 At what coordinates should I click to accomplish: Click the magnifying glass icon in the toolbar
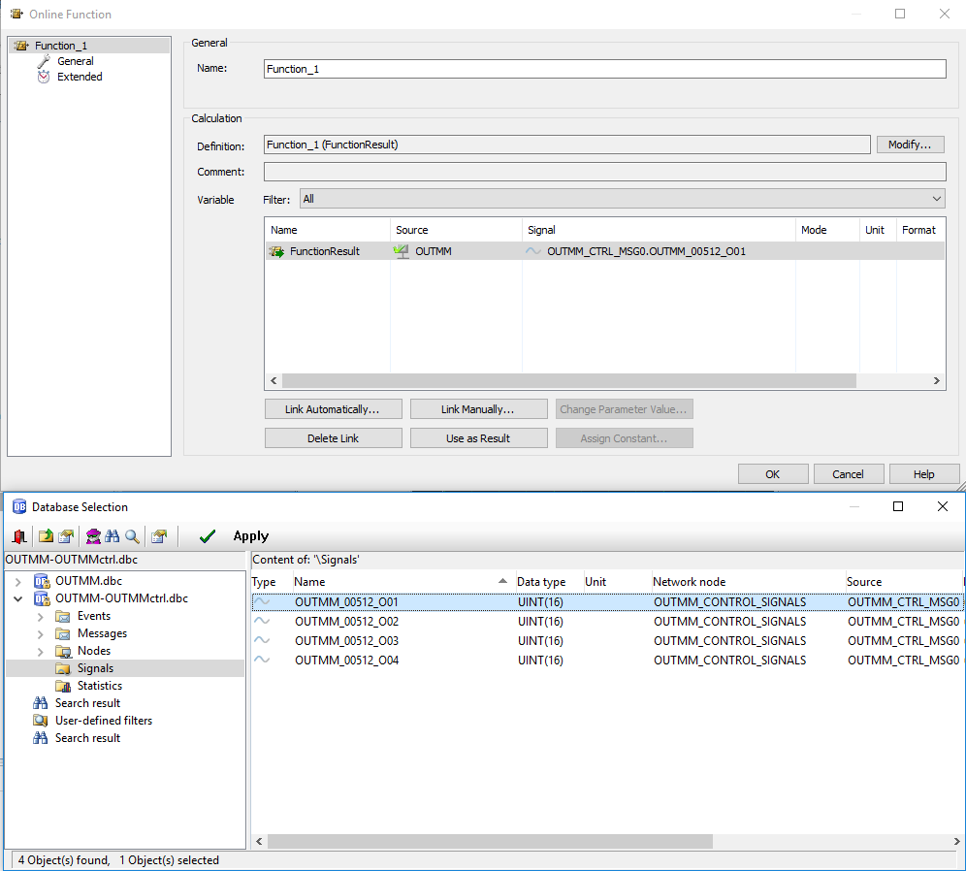pos(132,536)
